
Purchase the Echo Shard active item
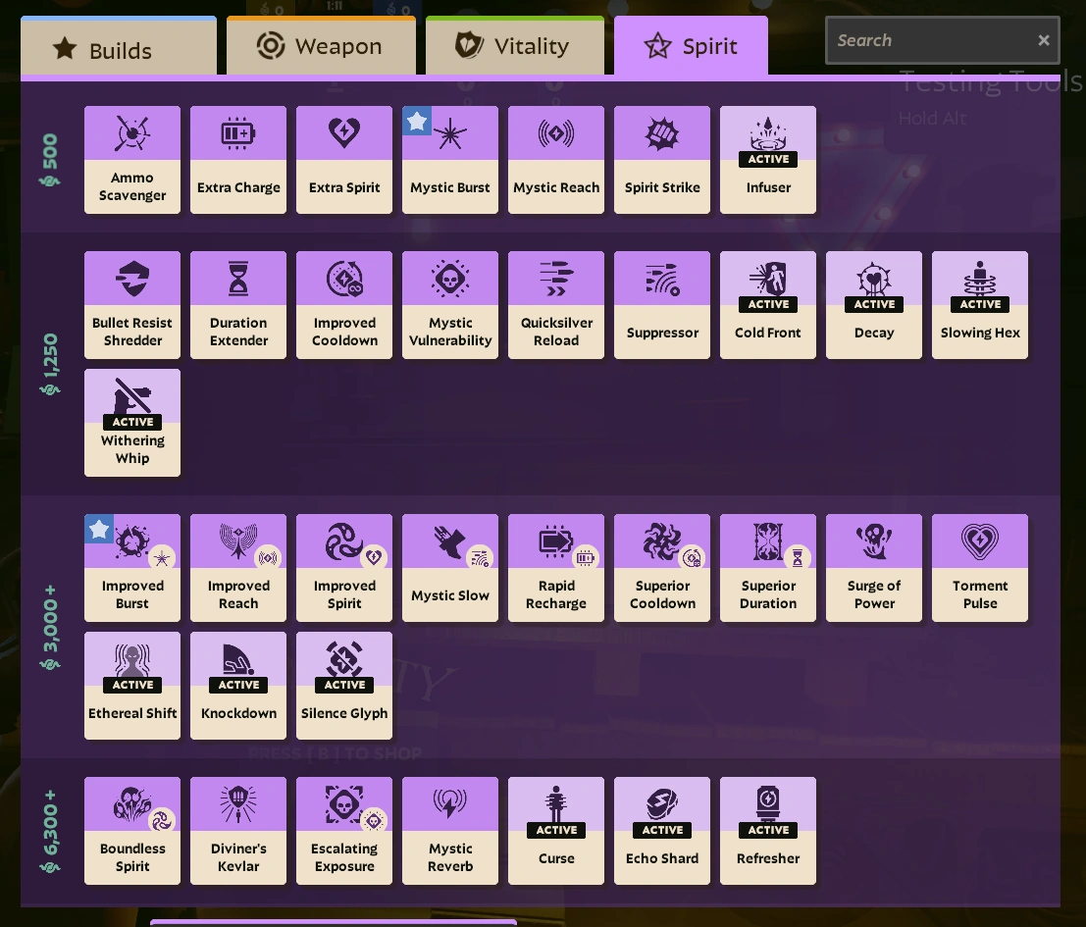(x=662, y=832)
